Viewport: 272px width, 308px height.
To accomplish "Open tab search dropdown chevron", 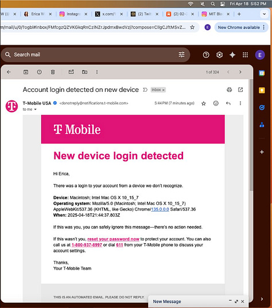I will pyautogui.click(x=264, y=14).
